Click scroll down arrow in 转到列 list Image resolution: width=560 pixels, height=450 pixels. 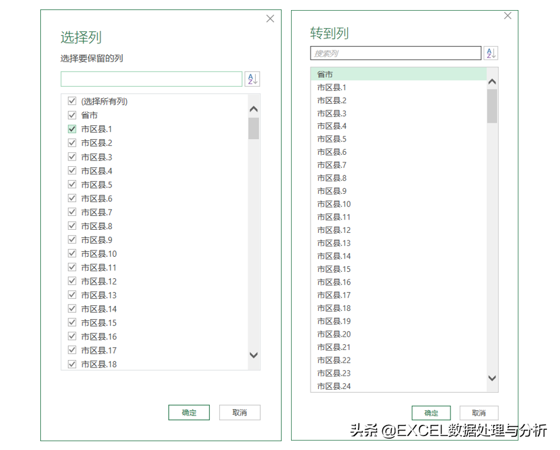[x=492, y=378]
